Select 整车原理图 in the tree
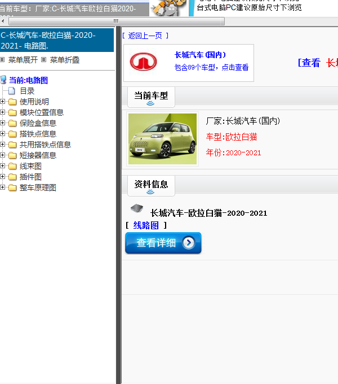The height and width of the screenshot is (384, 338). click(38, 188)
